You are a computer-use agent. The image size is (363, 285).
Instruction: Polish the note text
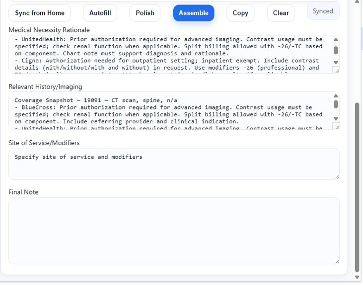click(x=145, y=13)
